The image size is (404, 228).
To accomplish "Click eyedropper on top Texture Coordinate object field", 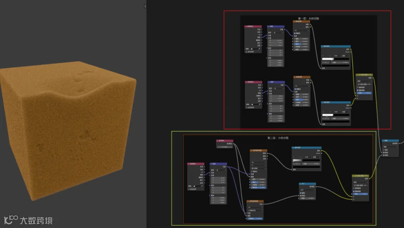I will pyautogui.click(x=259, y=49).
